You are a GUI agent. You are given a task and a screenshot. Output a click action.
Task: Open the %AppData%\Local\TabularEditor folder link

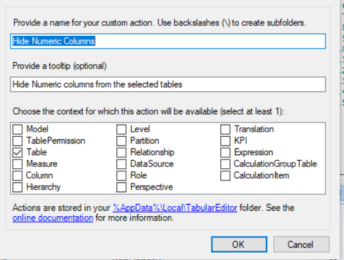175,208
